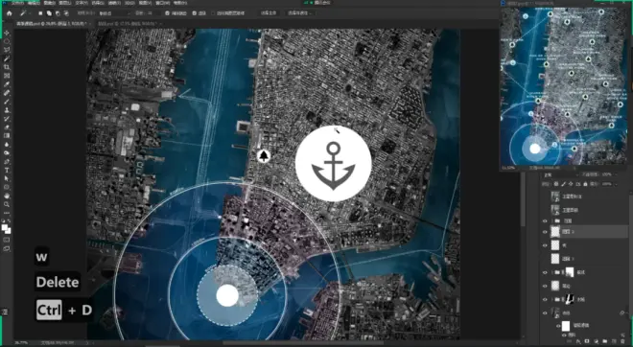Toggle the Contiguous checkbox

(x=194, y=13)
